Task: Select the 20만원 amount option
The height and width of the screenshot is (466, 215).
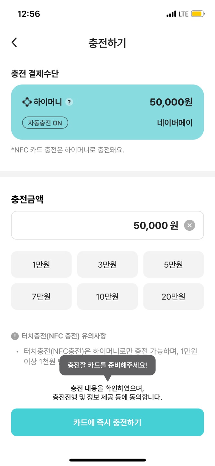Action: tap(173, 296)
